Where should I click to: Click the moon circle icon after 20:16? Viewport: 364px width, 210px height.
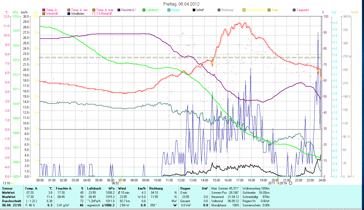pyautogui.click(x=291, y=183)
